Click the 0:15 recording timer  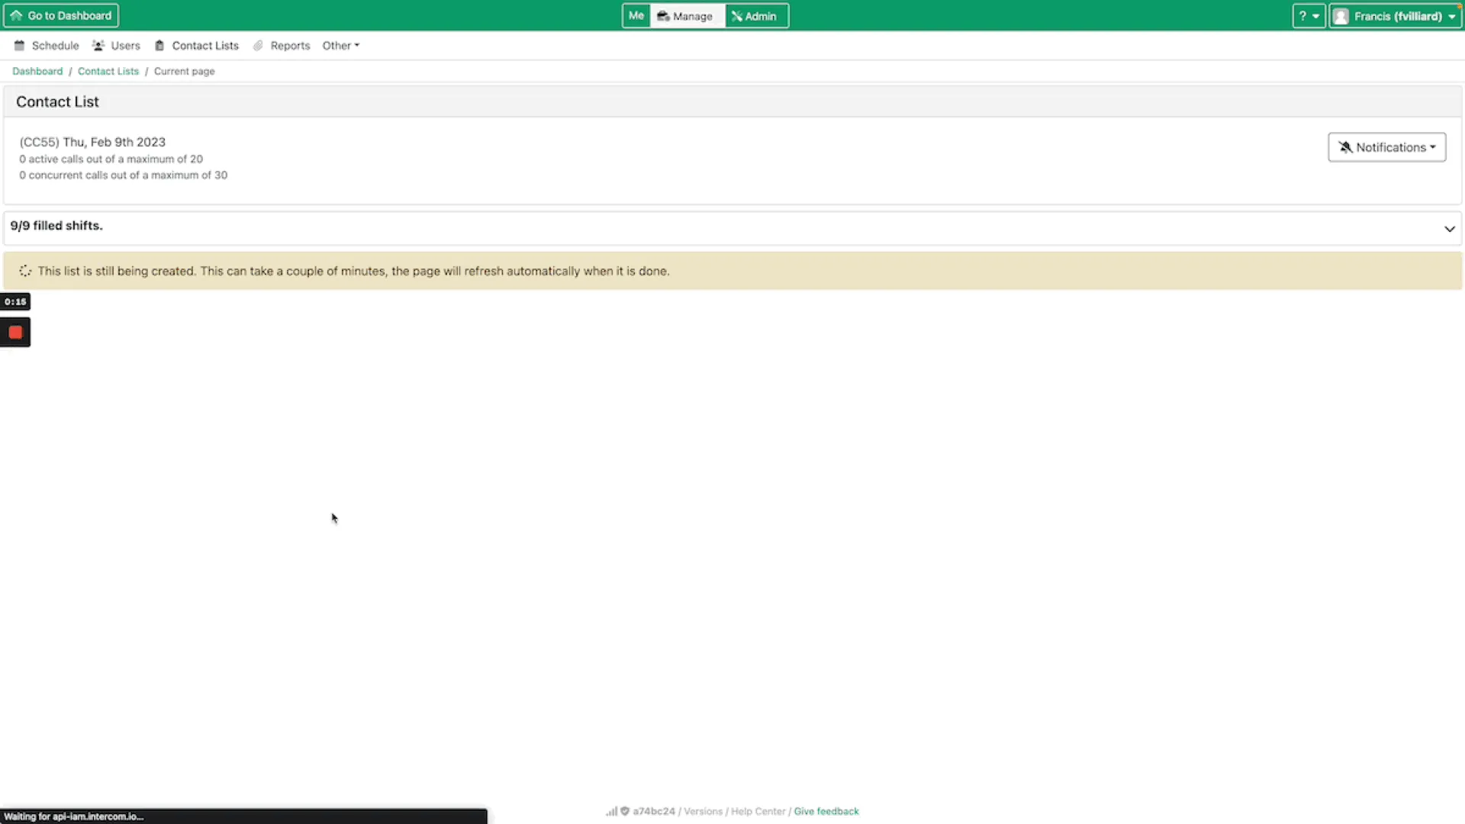coord(15,301)
